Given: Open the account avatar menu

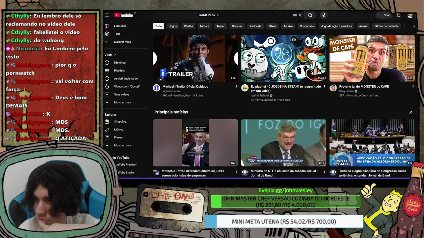Looking at the screenshot, I should (x=410, y=15).
